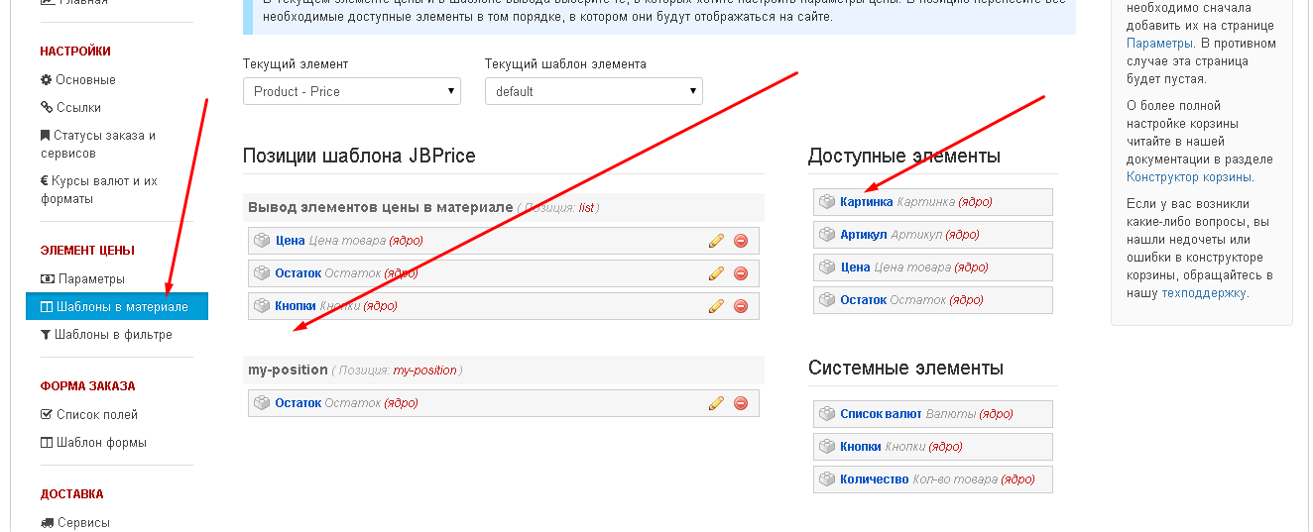Follow the Конструктор корзины documentation link

[x=1189, y=177]
